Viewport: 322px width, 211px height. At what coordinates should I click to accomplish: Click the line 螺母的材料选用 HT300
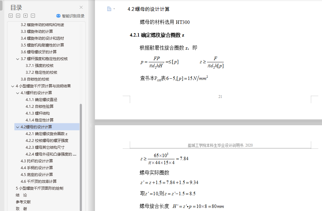tap(165, 22)
